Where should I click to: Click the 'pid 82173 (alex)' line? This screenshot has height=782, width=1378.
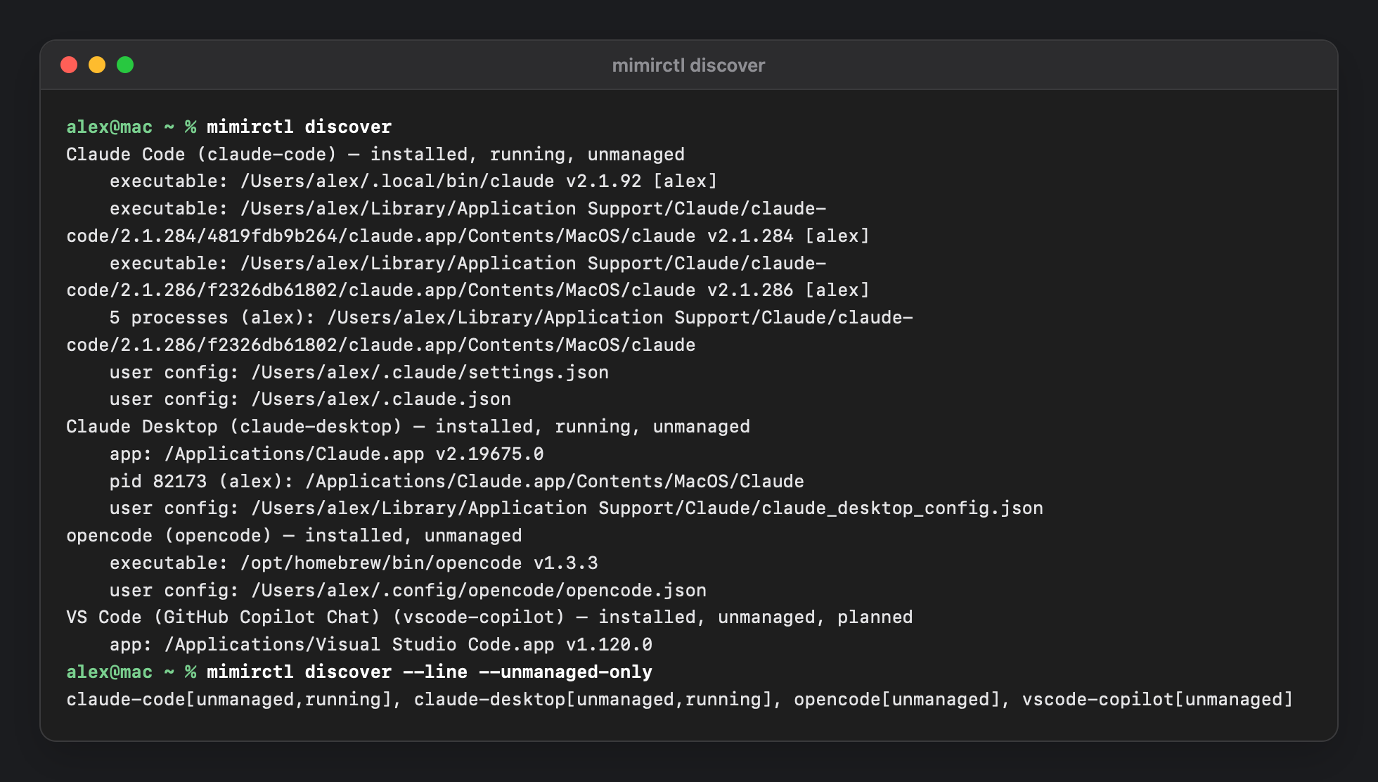tap(457, 482)
